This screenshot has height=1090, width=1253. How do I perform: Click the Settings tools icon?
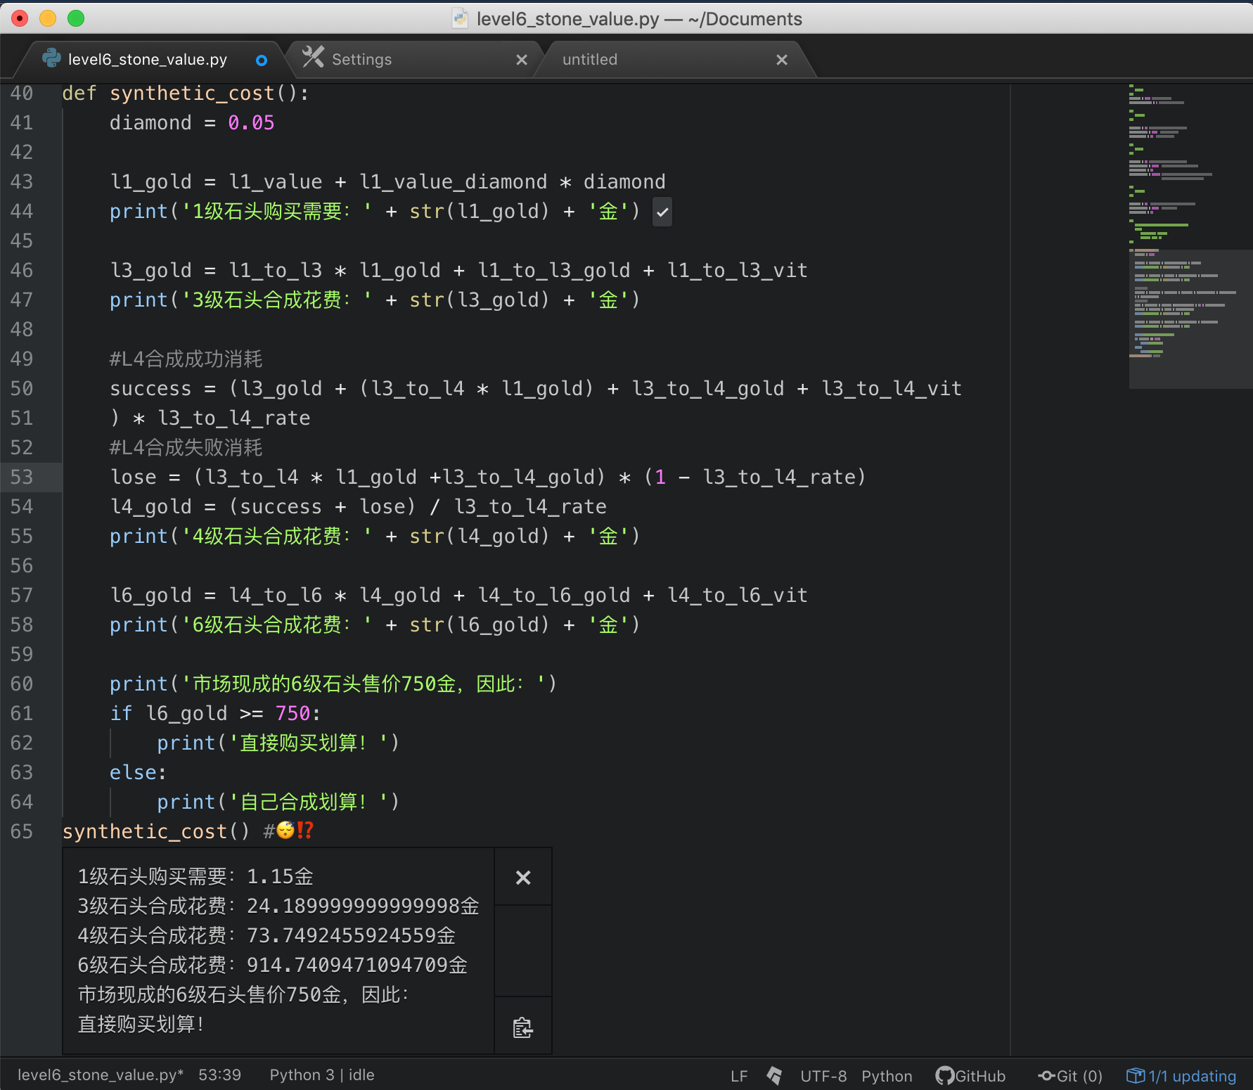click(313, 57)
